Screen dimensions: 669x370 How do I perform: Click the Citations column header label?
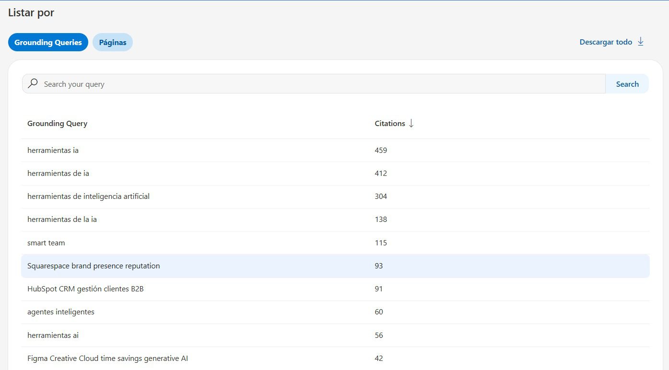(389, 124)
